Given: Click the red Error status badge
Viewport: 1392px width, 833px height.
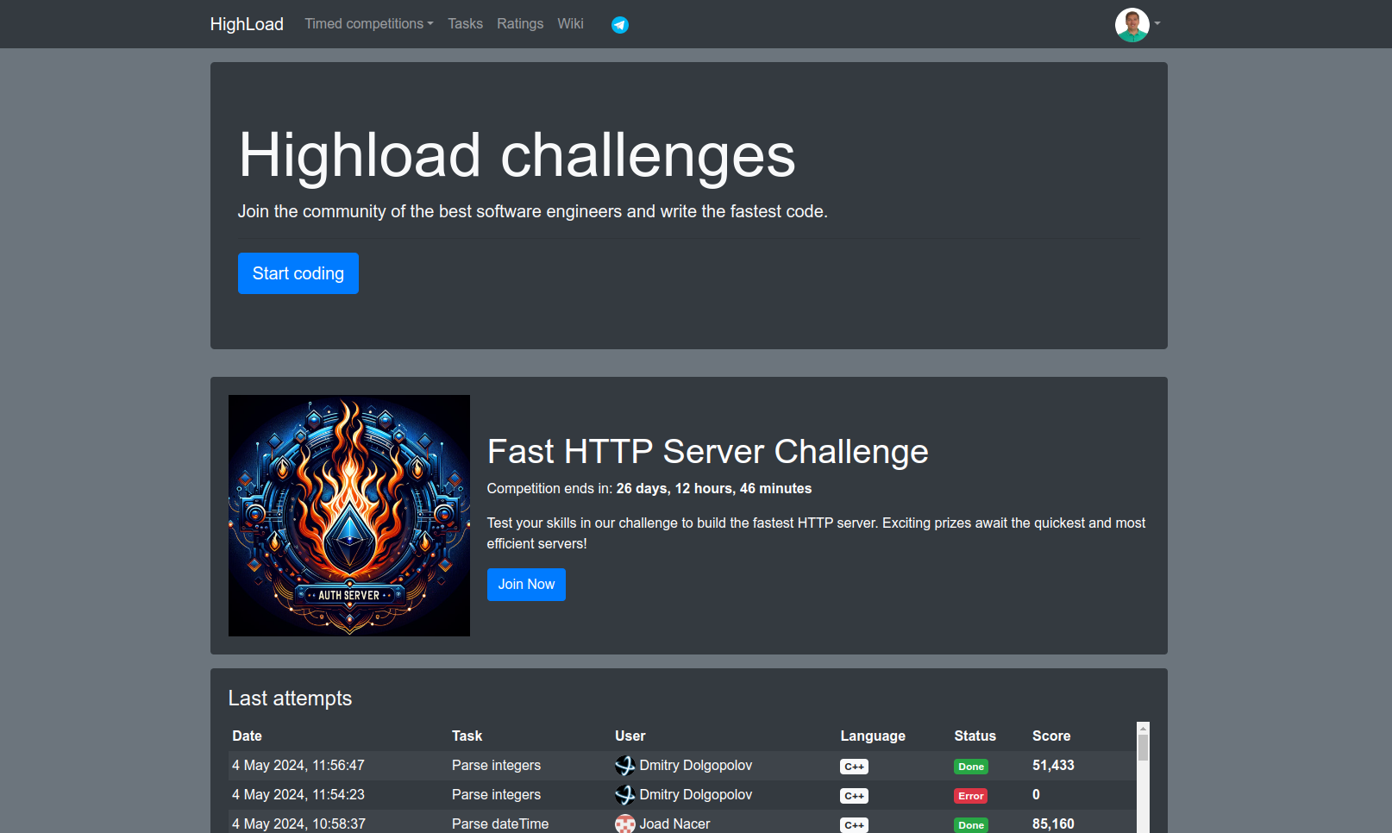Looking at the screenshot, I should coord(970,796).
